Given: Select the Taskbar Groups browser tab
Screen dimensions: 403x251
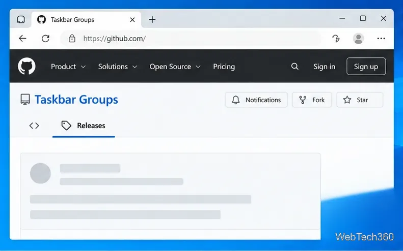Looking at the screenshot, I should pos(87,20).
